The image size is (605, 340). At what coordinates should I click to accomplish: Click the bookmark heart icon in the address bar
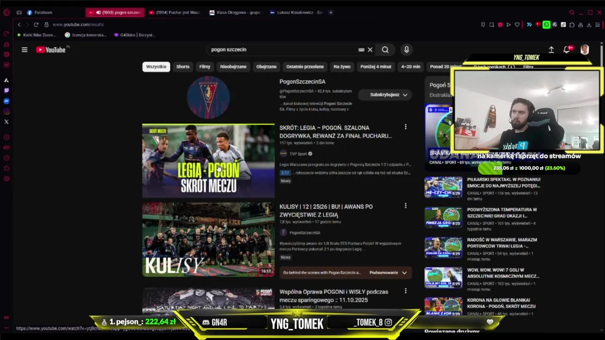[517, 25]
